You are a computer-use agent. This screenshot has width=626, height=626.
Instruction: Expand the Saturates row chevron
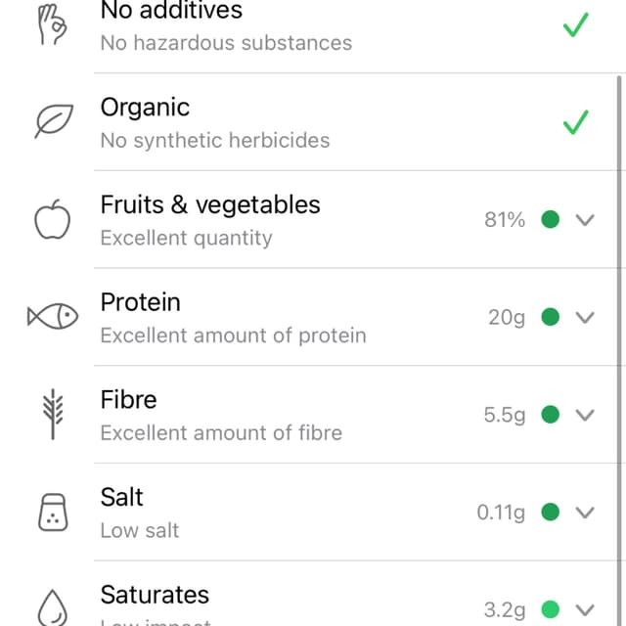[x=585, y=610]
